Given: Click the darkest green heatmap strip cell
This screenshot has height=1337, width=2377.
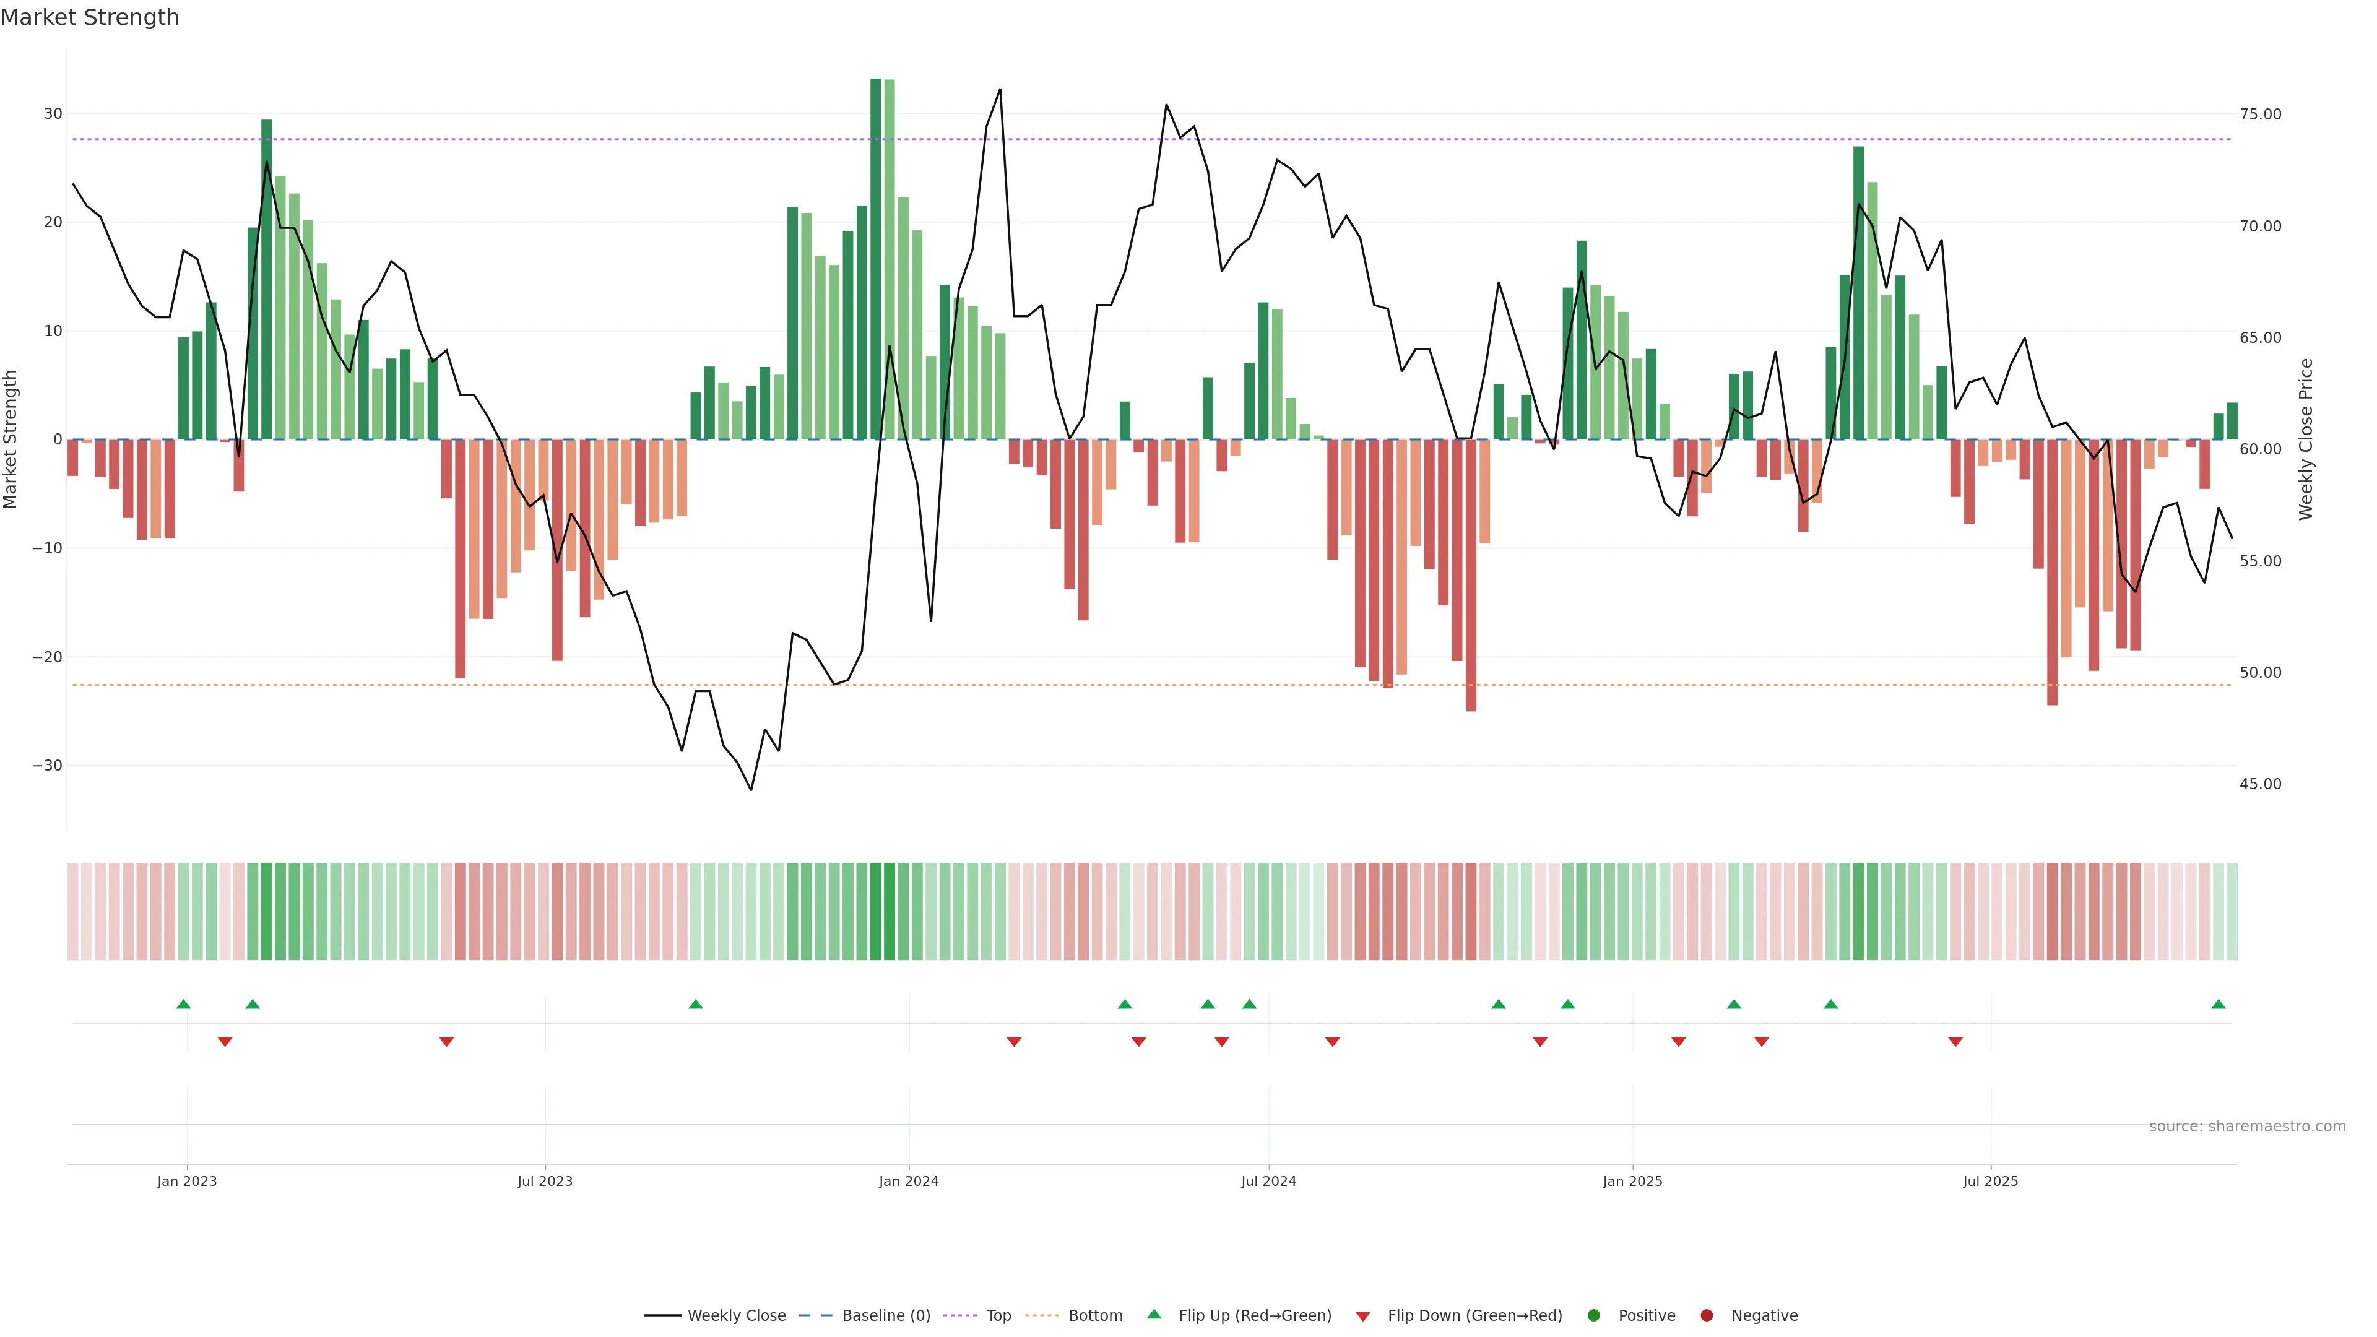Looking at the screenshot, I should (x=876, y=912).
